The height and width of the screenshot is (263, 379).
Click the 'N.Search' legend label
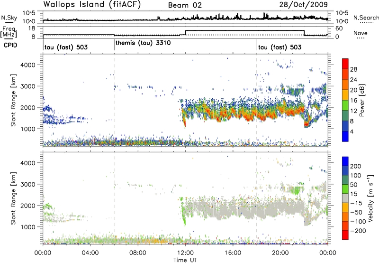[366, 18]
